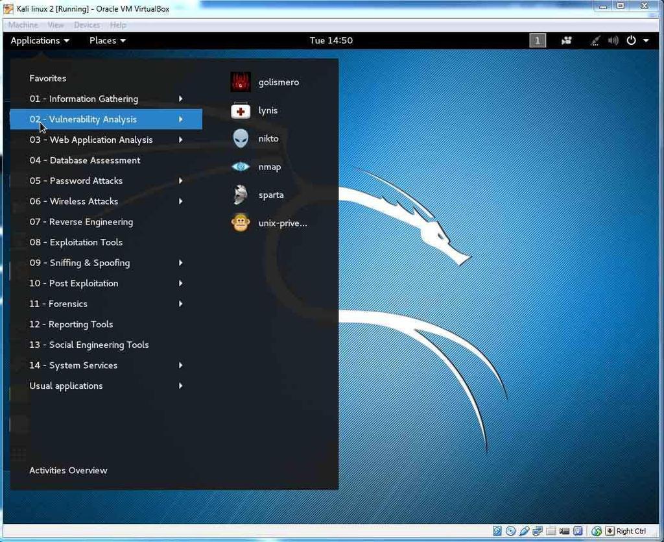Expand the Forensics submenu arrow
This screenshot has width=664, height=542.
click(181, 303)
